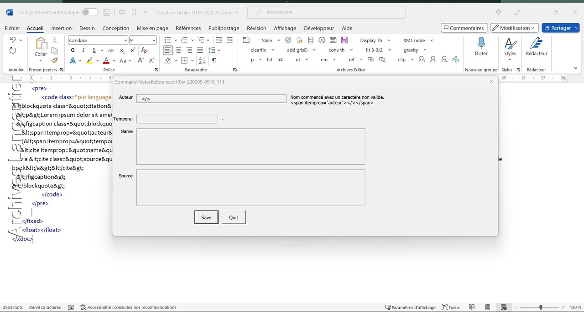
Task: Open the font size 9 dropdown
Action: [x=153, y=40]
